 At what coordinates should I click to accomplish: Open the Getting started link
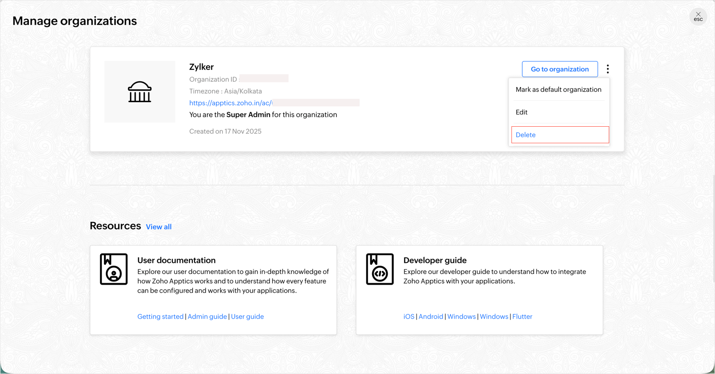coord(160,316)
